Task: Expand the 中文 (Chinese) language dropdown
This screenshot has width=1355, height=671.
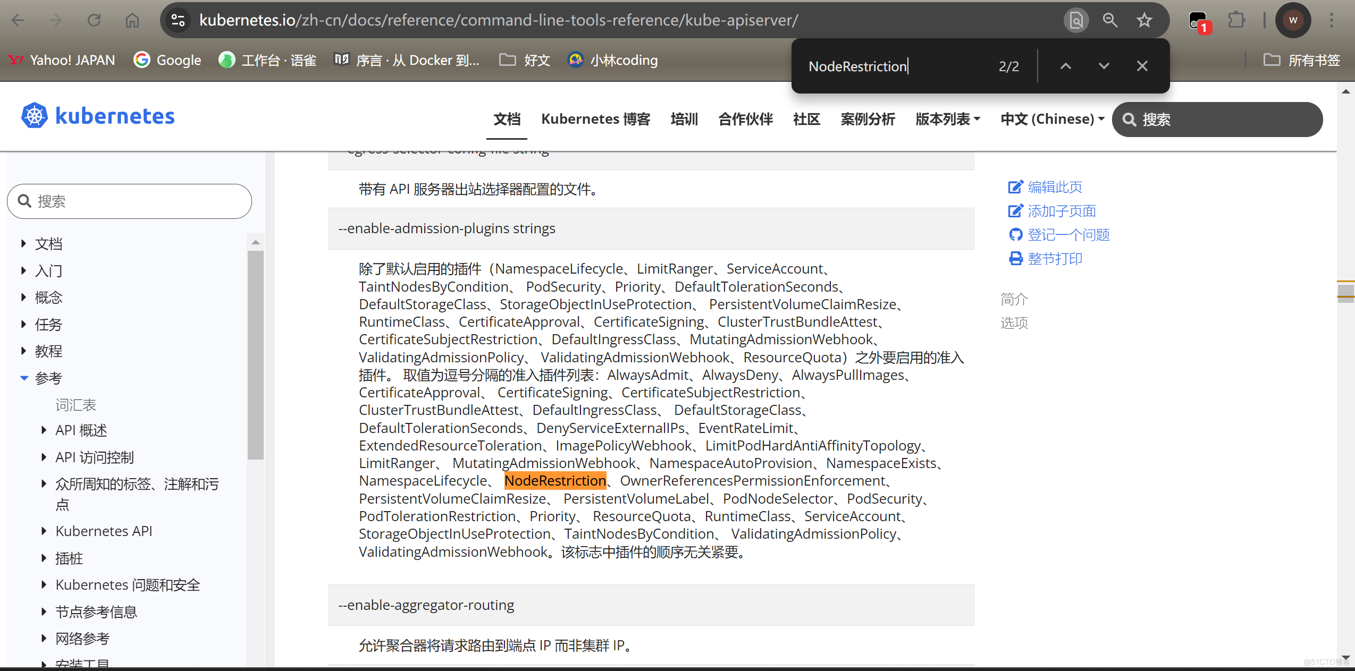Action: (x=1053, y=119)
